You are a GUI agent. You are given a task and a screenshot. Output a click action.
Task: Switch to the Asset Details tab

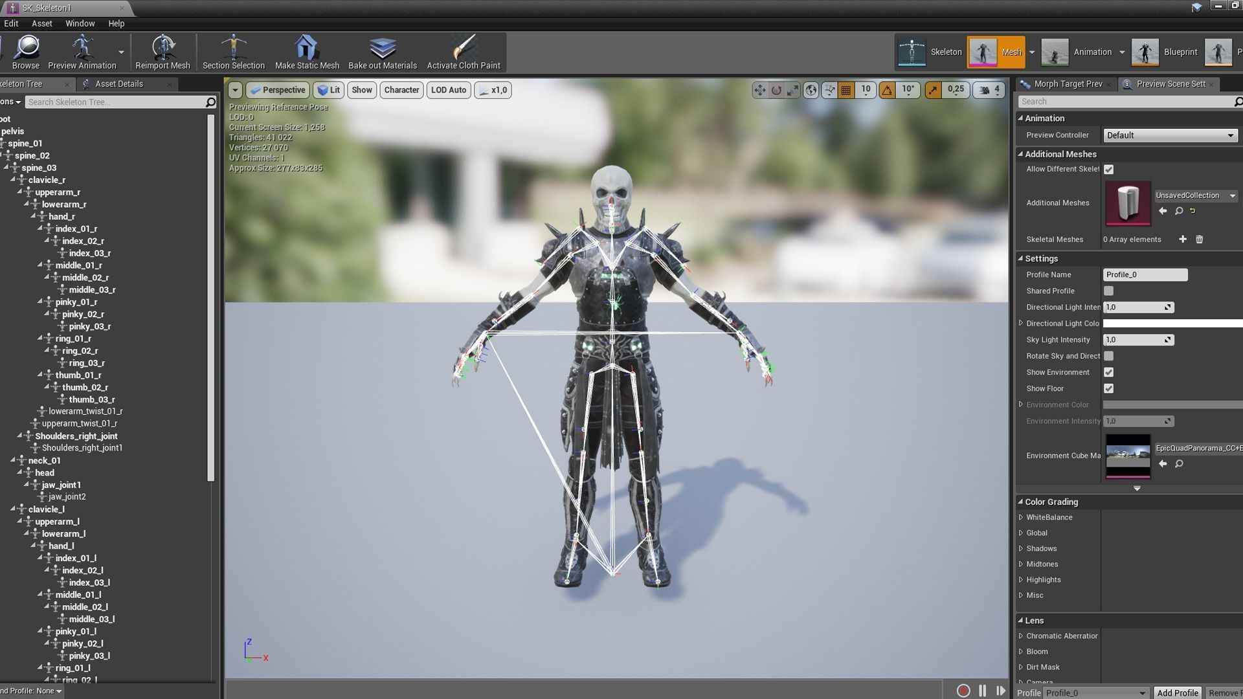point(118,84)
